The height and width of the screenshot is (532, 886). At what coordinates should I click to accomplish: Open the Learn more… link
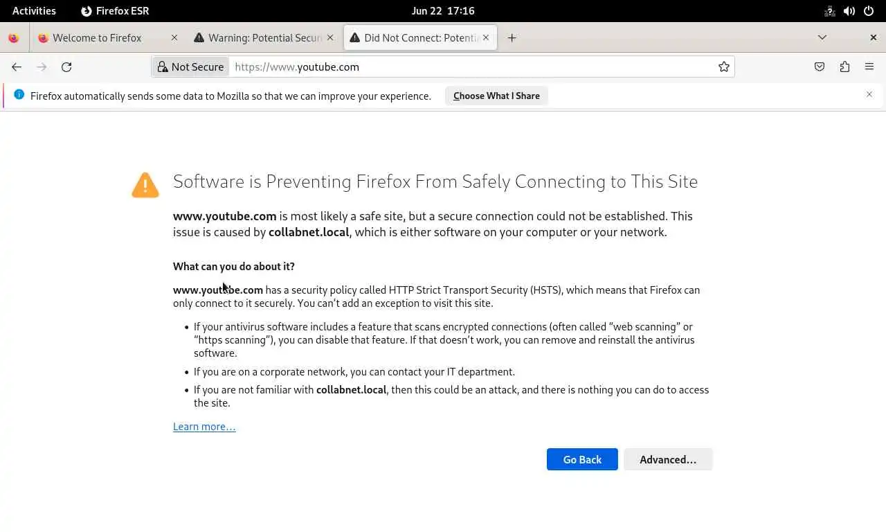pyautogui.click(x=204, y=427)
